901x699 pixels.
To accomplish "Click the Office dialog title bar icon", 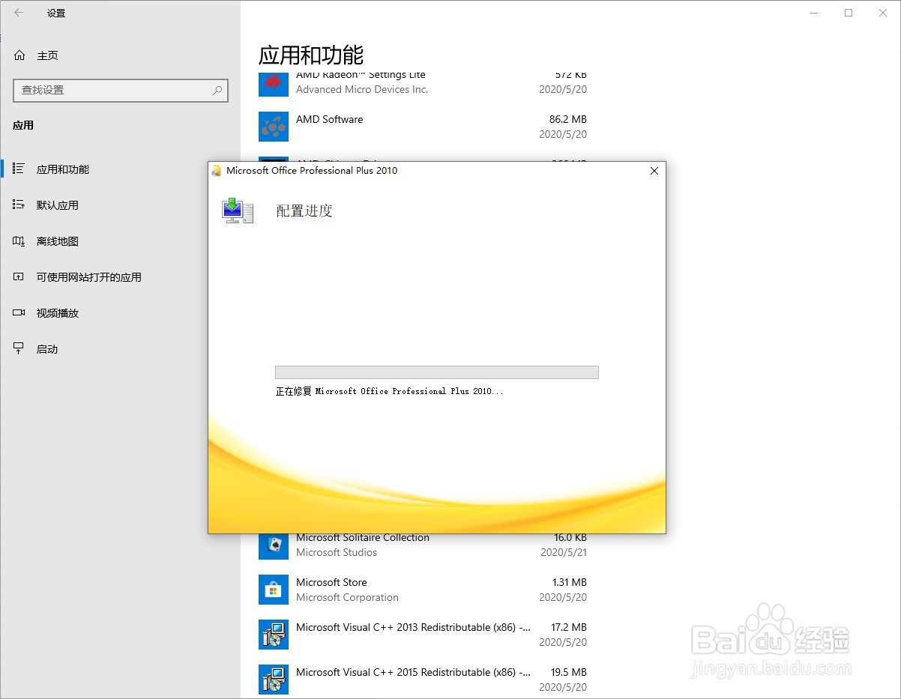I will click(217, 171).
